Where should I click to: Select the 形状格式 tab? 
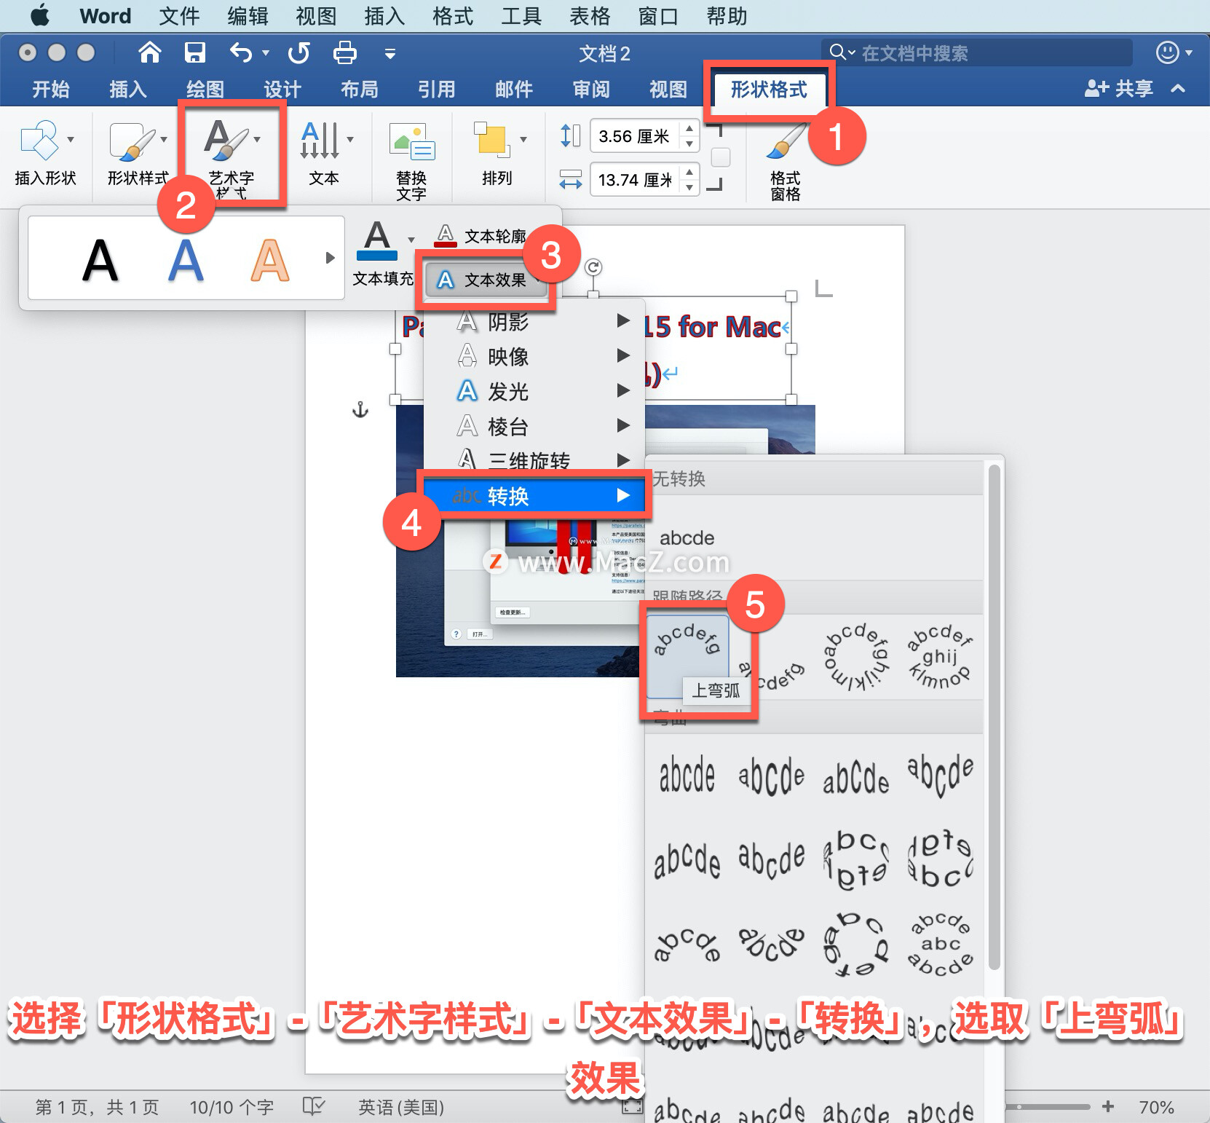click(769, 89)
